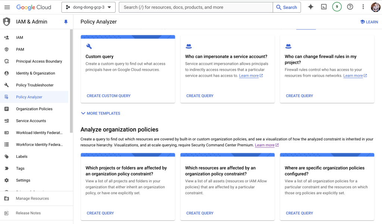Click the Identity & Organization person icon
The height and width of the screenshot is (224, 382).
(7, 73)
